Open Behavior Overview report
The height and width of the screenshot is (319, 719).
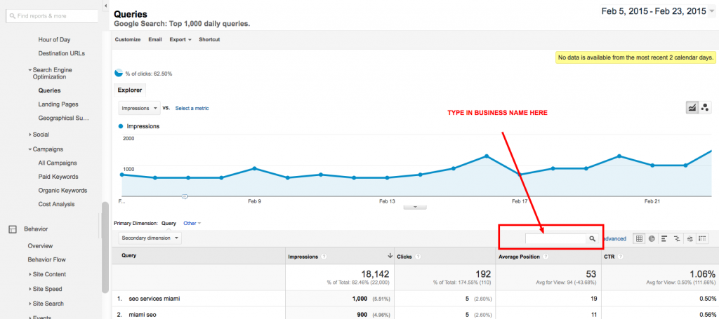pos(40,246)
